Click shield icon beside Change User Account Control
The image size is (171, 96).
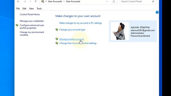57,43
